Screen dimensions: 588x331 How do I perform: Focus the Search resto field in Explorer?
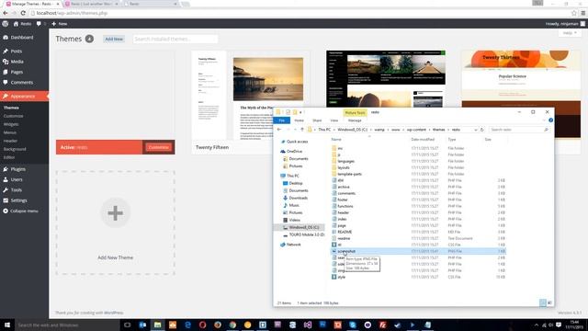point(519,130)
